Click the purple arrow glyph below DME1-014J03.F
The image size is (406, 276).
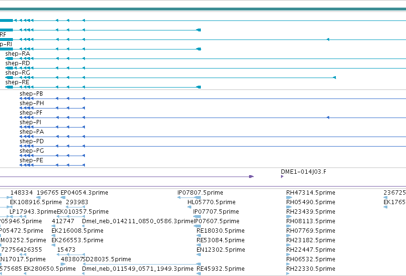pos(282,177)
